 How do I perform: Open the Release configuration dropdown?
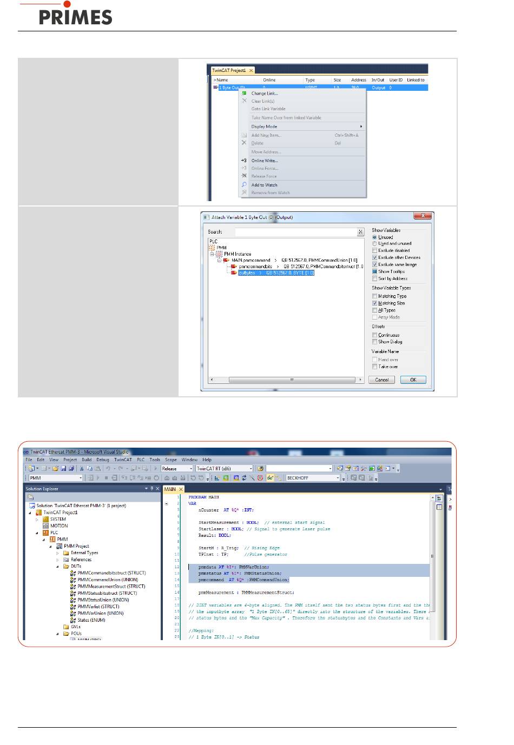pyautogui.click(x=177, y=469)
